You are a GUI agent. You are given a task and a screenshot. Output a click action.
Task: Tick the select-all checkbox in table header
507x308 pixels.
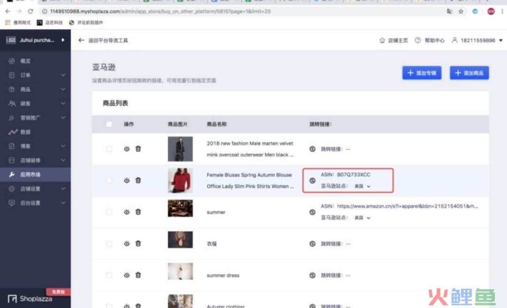[109, 124]
